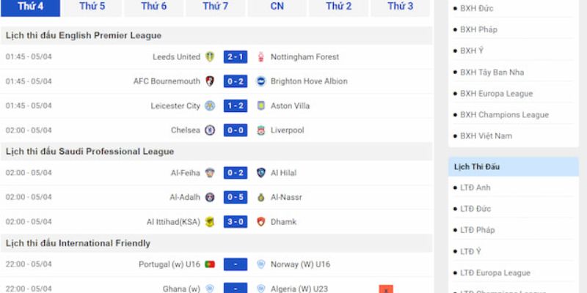587x293 pixels.
Task: Open BXH Champions League standings link
Action: (x=504, y=115)
